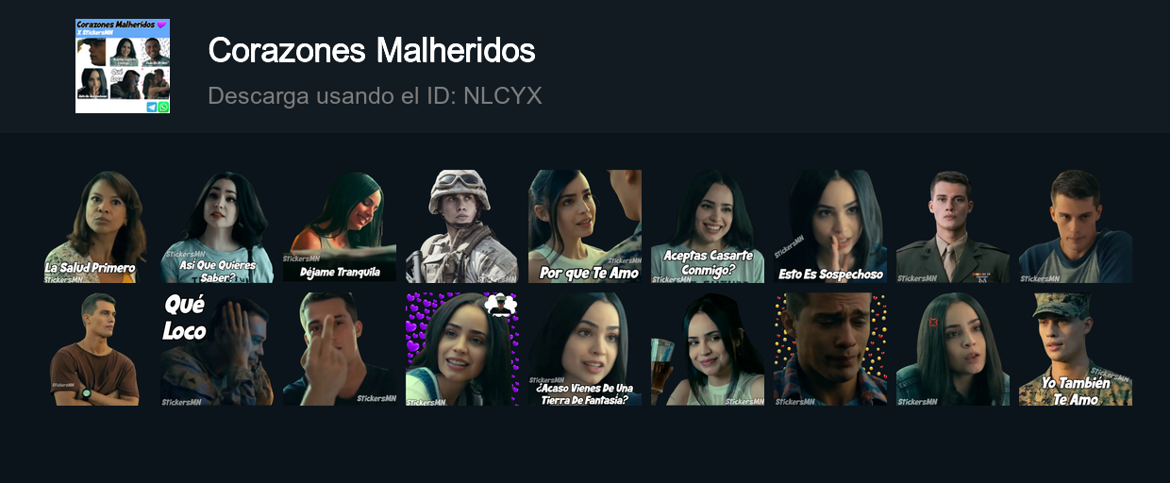The width and height of the screenshot is (1170, 483).
Task: Choose the crying man with colored dots sticker
Action: pos(830,349)
